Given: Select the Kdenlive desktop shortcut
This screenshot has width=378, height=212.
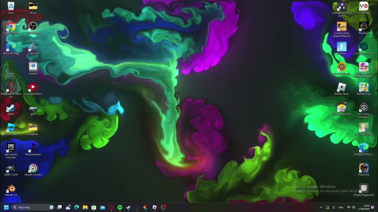Looking at the screenshot, I should point(33,49).
